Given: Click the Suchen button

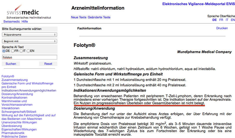Looking at the screenshot, I should pos(11,64).
